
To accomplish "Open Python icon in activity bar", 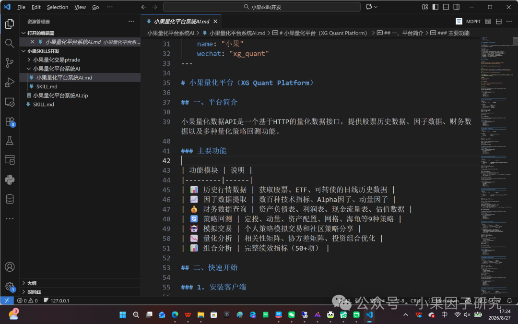I will (10, 180).
